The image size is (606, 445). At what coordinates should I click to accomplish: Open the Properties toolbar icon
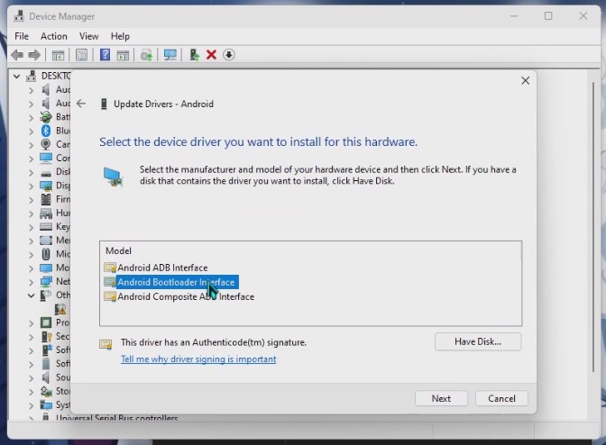(81, 55)
